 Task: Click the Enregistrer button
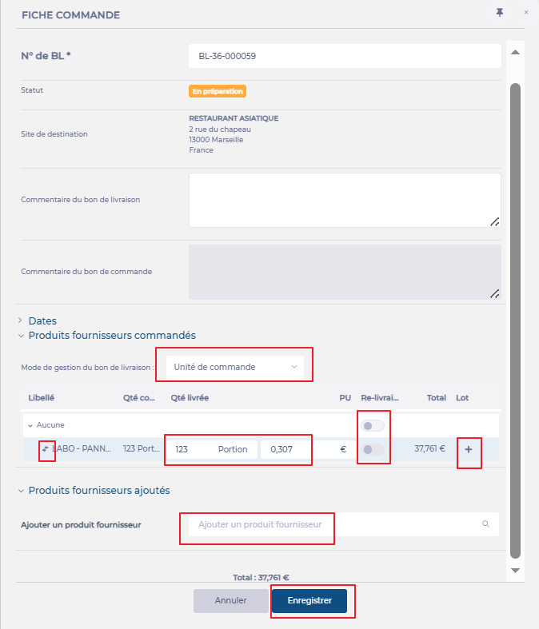click(x=309, y=601)
